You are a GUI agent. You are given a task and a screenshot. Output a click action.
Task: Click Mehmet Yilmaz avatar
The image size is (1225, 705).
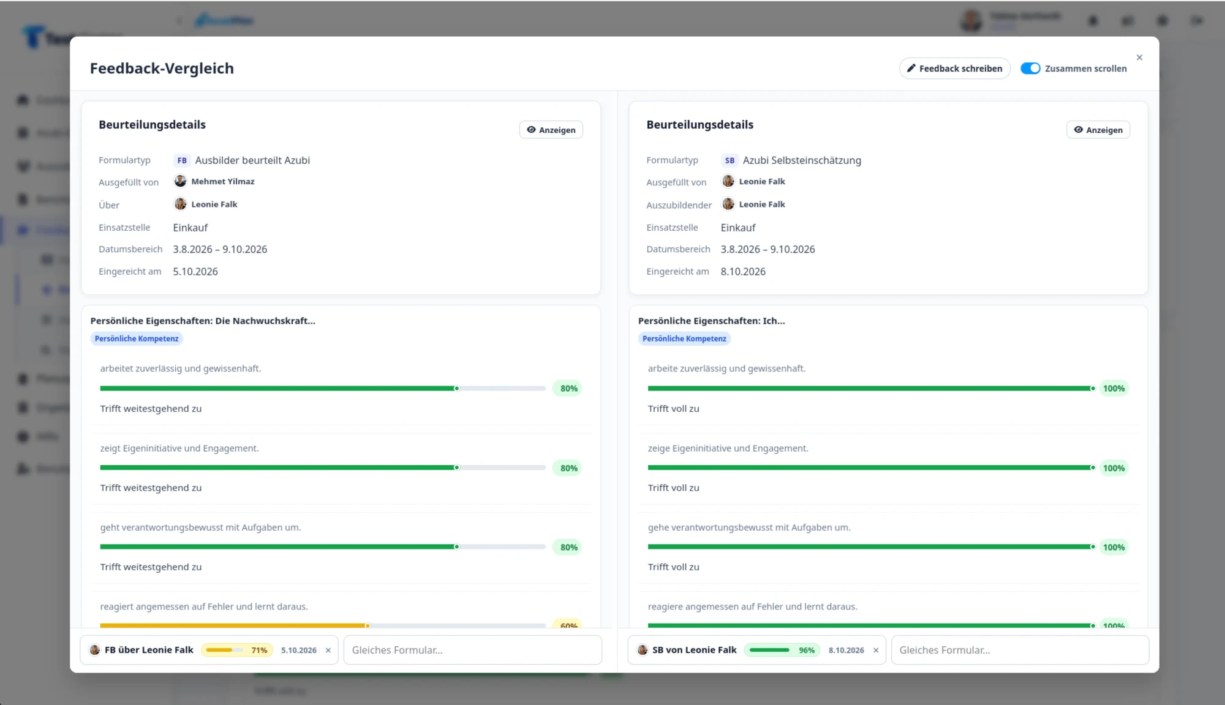pos(180,181)
